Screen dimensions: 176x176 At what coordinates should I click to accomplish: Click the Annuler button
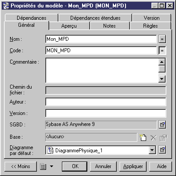click(103, 166)
